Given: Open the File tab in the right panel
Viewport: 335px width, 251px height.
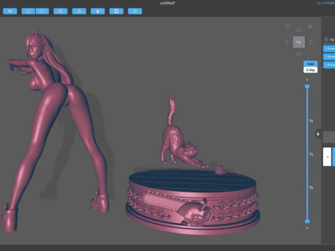Looking at the screenshot, I should coord(329,40).
